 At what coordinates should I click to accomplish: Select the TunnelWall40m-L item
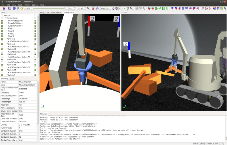(x=15, y=23)
